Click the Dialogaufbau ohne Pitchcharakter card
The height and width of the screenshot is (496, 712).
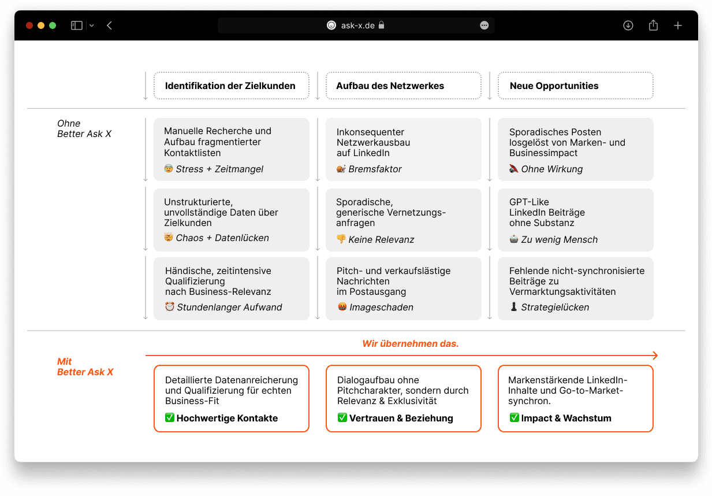(x=403, y=398)
